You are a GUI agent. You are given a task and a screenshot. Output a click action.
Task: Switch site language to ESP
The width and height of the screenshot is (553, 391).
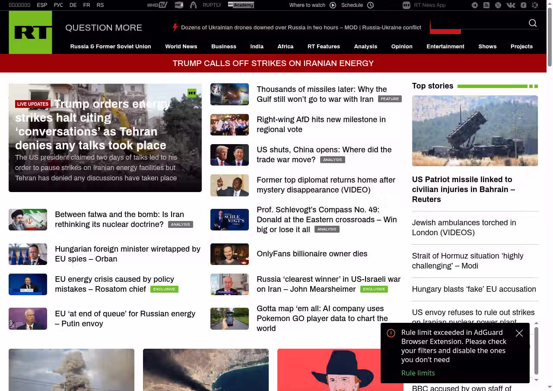(x=42, y=5)
